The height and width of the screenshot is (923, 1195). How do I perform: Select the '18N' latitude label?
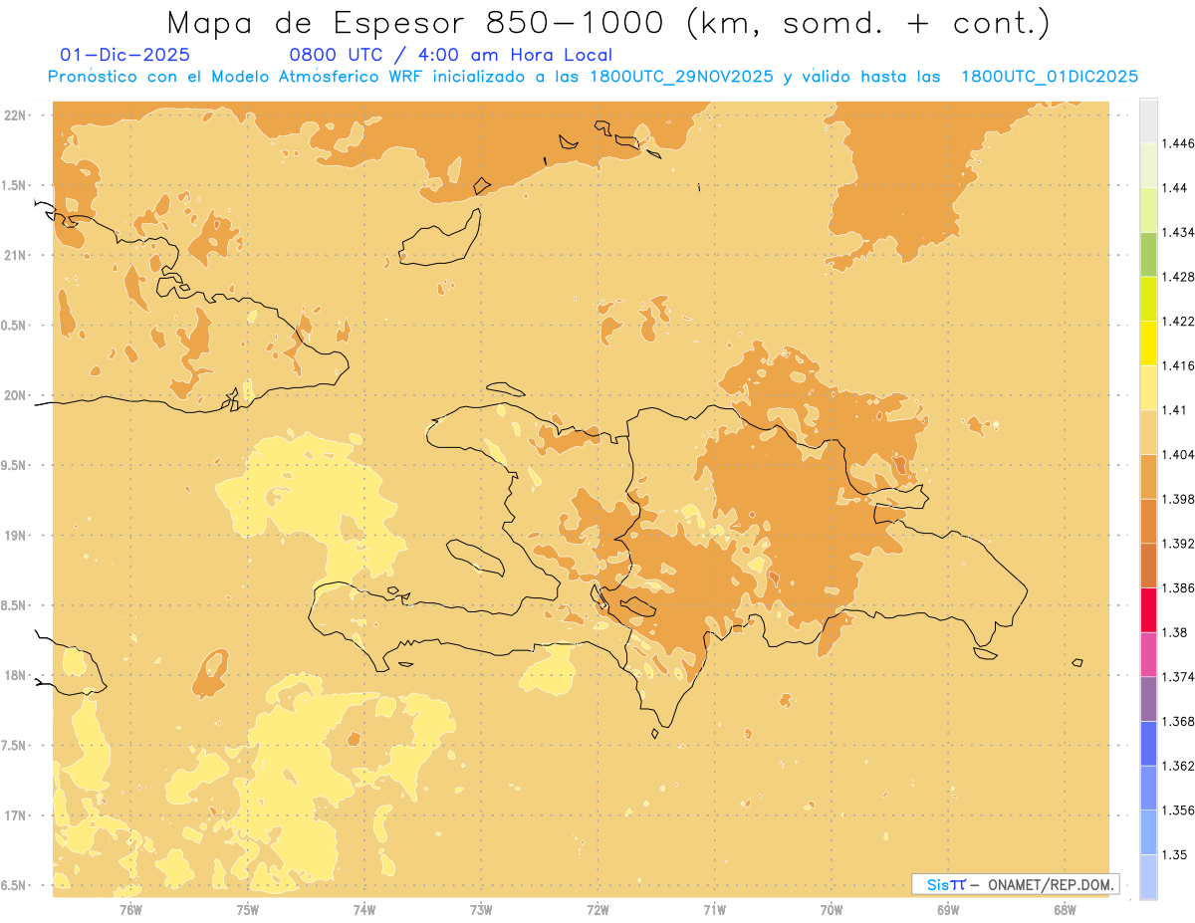click(x=15, y=675)
